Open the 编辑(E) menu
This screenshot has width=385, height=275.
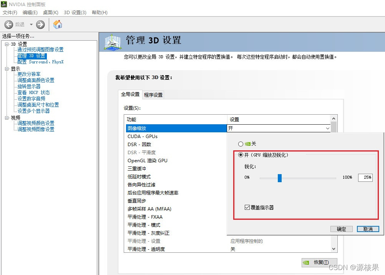pyautogui.click(x=30, y=13)
